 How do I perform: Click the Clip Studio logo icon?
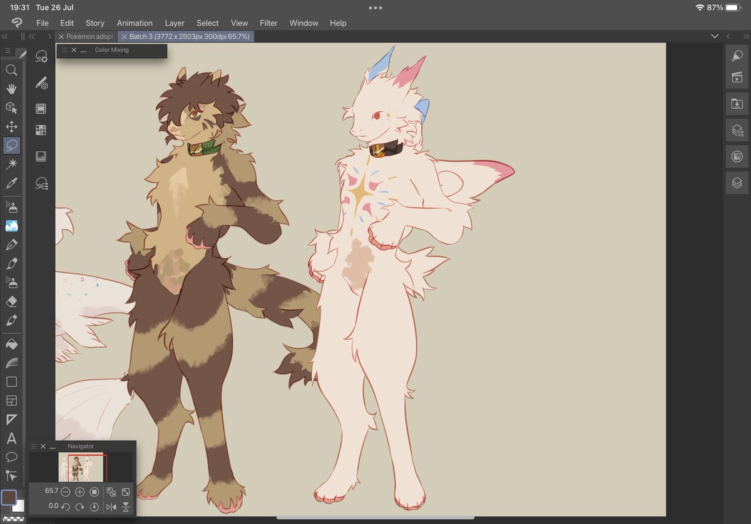coord(17,23)
